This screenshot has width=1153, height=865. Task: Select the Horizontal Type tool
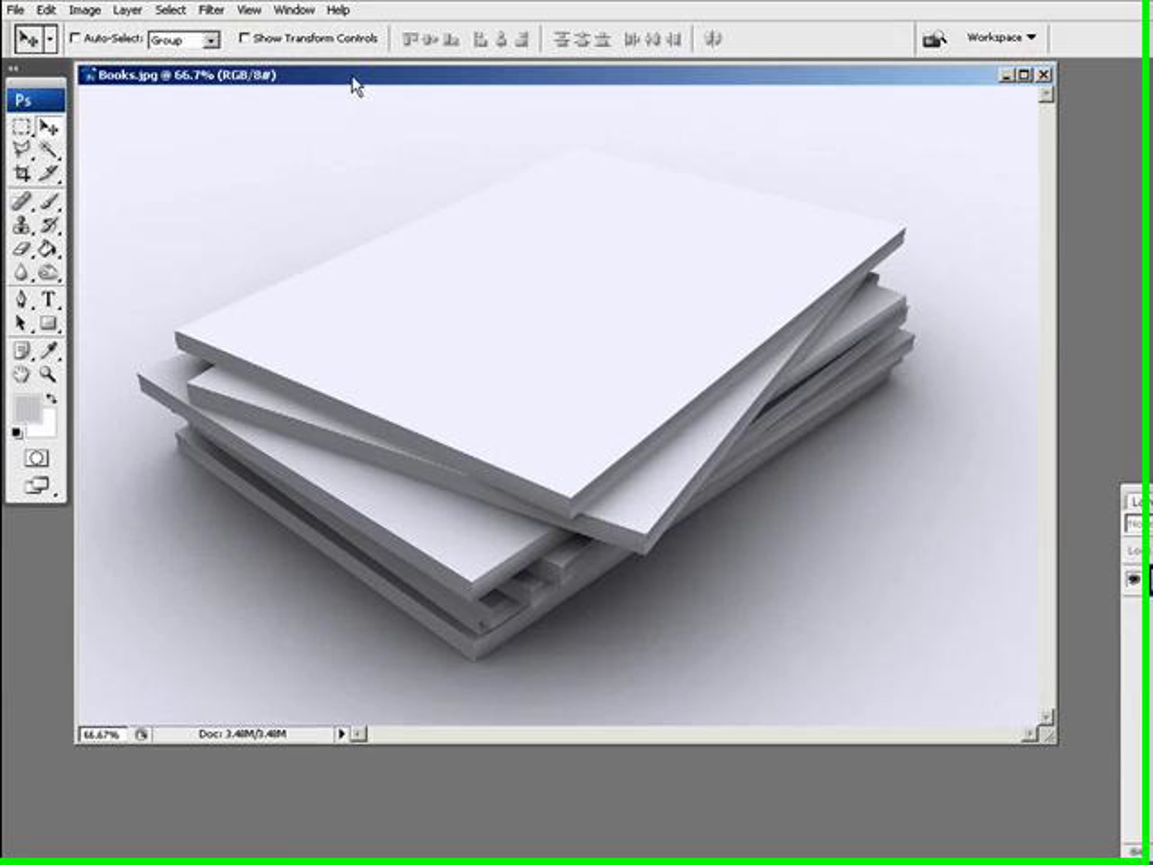pyautogui.click(x=48, y=299)
